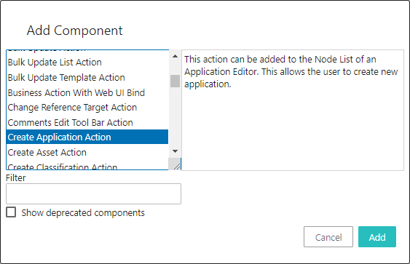
Task: Select Bulk Update Template Action
Action: point(87,78)
